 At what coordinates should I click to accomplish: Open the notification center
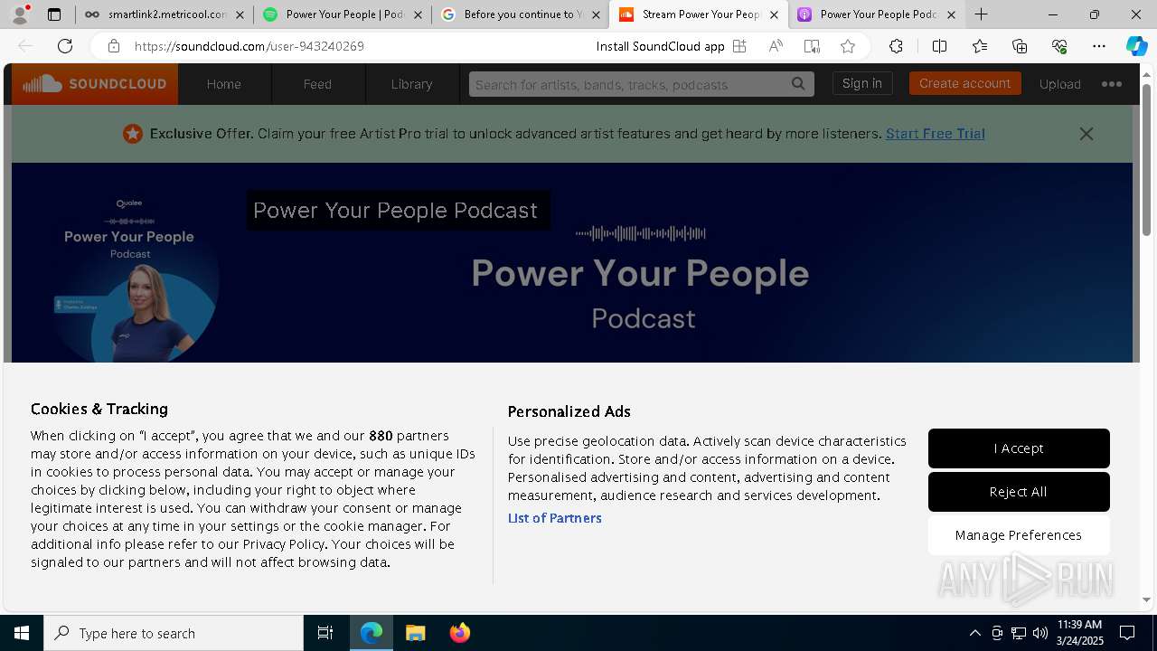coord(1127,633)
